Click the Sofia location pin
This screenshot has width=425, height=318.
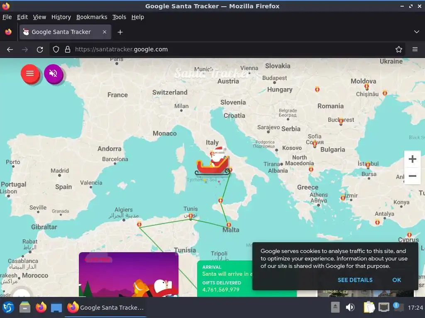click(315, 144)
